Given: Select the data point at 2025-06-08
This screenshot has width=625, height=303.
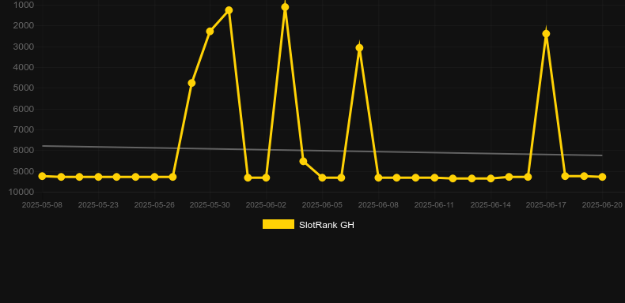Looking at the screenshot, I should [378, 178].
